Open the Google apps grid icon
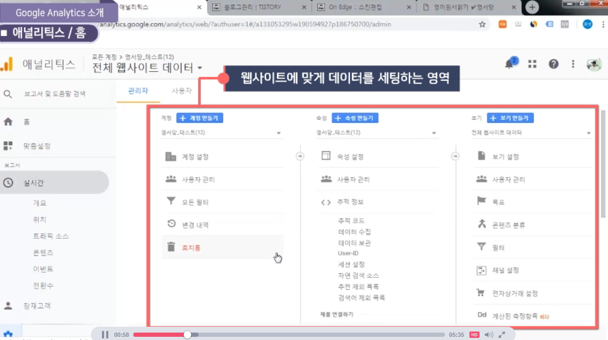This screenshot has width=608, height=340. pos(533,64)
